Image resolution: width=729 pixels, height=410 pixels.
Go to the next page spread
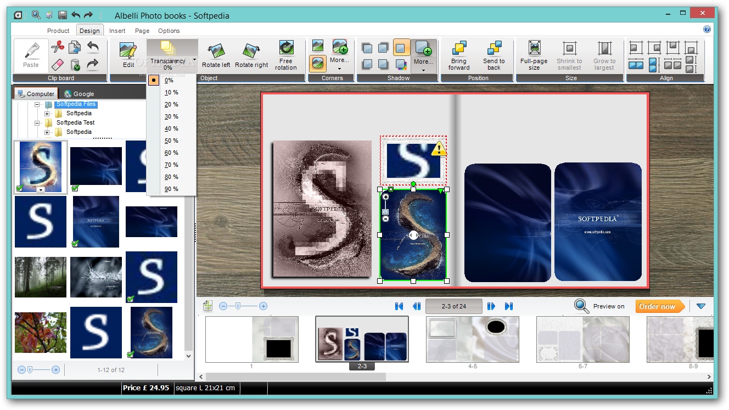(x=491, y=306)
